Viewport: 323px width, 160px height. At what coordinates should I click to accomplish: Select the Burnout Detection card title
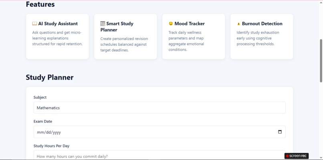tap(262, 24)
